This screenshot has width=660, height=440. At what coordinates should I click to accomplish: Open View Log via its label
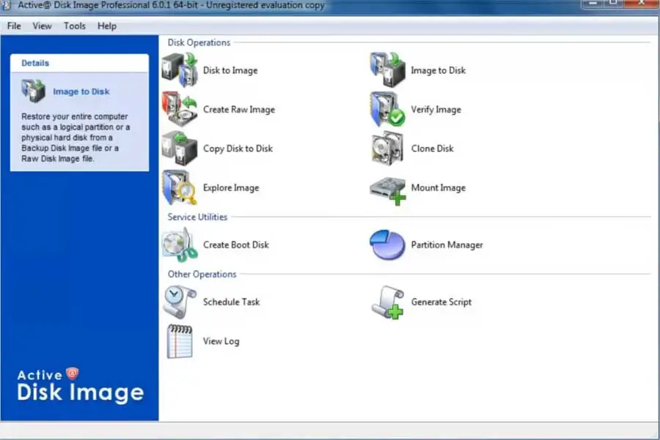pos(221,341)
